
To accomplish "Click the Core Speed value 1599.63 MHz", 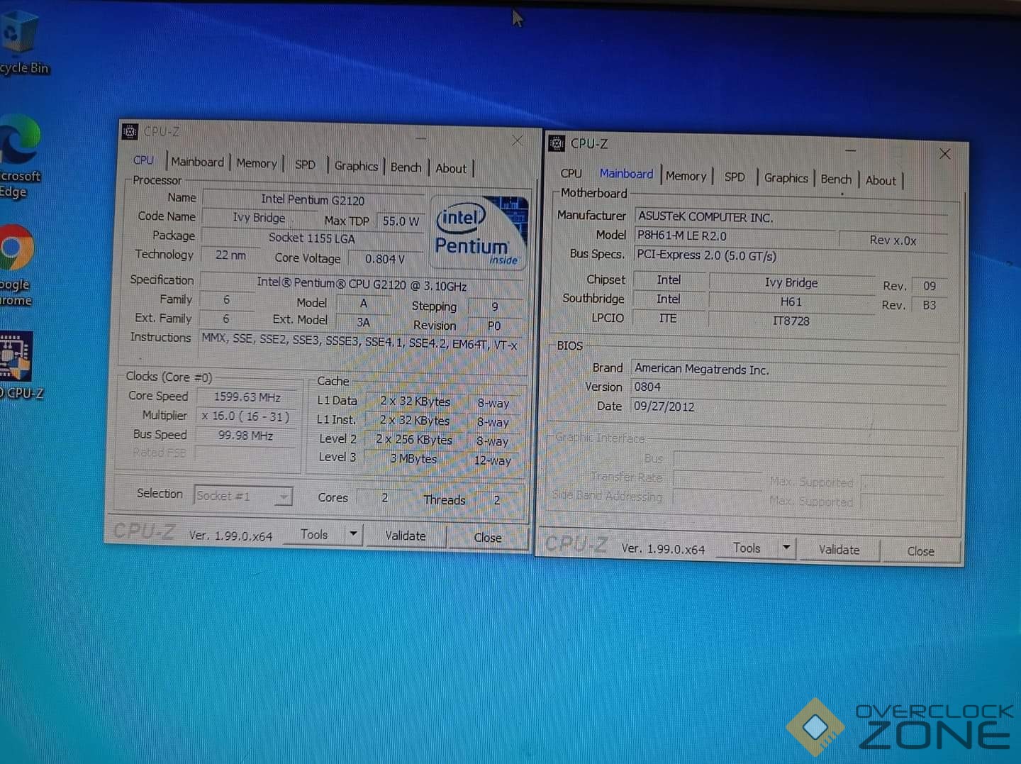I will coord(247,397).
